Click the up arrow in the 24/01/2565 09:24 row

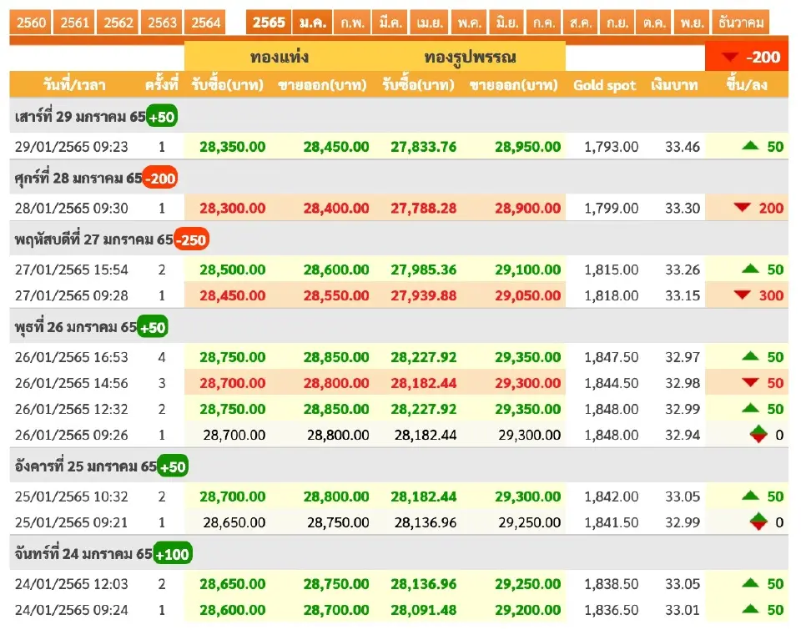point(750,609)
